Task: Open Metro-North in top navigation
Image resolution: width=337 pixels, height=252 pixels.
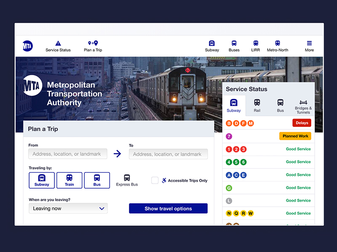Action: 278,46
